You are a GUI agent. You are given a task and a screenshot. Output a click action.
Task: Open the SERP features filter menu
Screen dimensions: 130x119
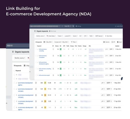(x=99, y=36)
